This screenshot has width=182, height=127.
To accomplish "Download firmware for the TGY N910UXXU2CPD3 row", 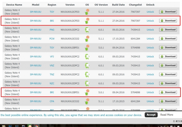I will 168,12.
